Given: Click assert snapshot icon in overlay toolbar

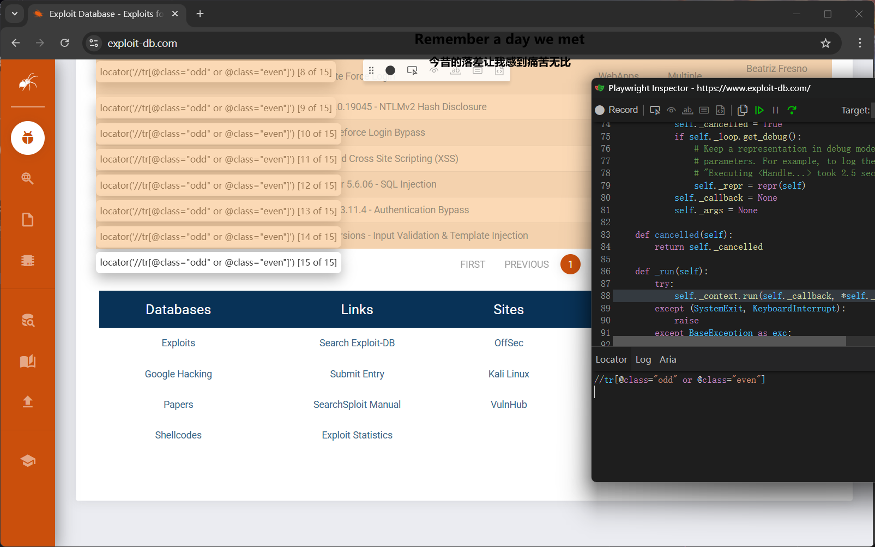Looking at the screenshot, I should [499, 70].
